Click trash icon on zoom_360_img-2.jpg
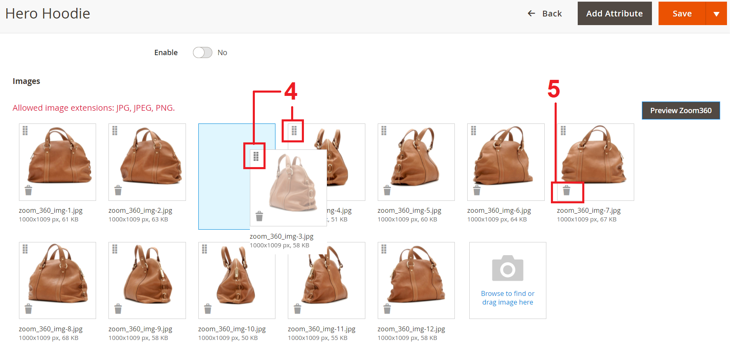This screenshot has height=363, width=734. point(118,191)
